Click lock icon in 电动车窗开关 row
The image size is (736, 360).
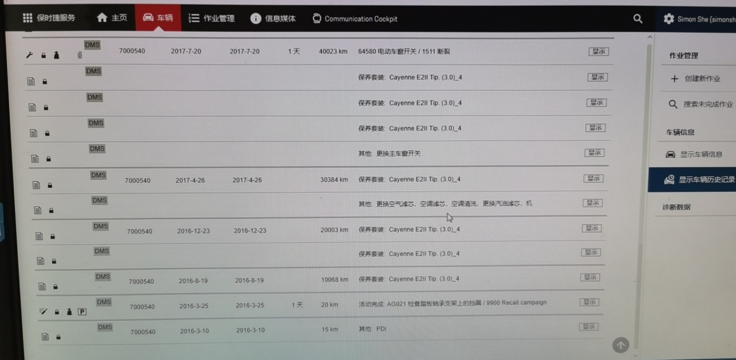click(44, 56)
